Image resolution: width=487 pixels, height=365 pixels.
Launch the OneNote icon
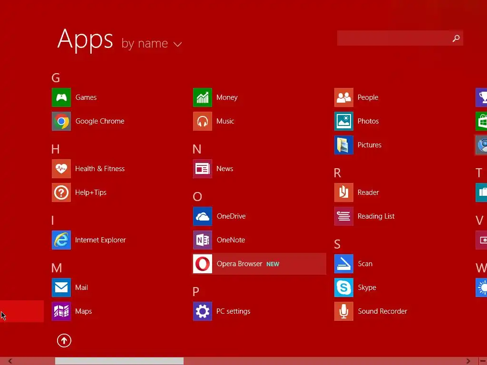203,240
